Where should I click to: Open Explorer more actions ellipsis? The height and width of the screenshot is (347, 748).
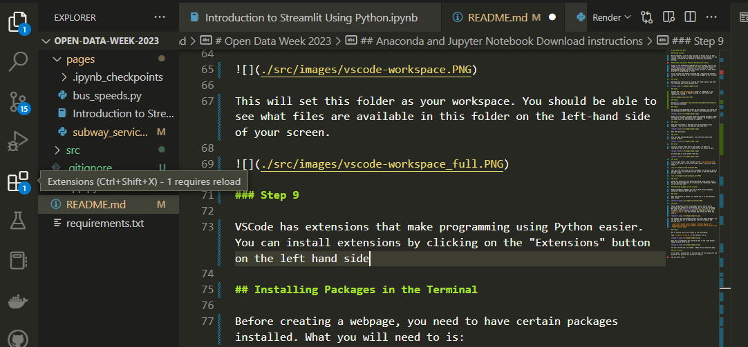pos(159,18)
